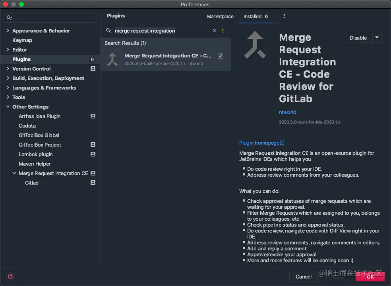The height and width of the screenshot is (286, 391).
Task: Click the search options icon in plugin search bar
Action: pyautogui.click(x=223, y=31)
